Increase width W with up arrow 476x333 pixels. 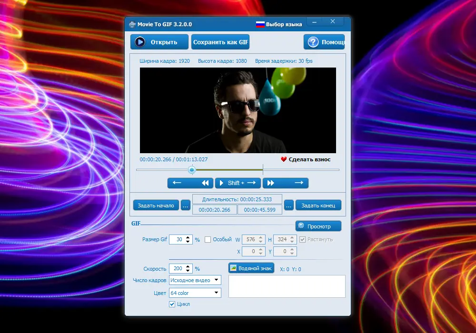[261, 237]
